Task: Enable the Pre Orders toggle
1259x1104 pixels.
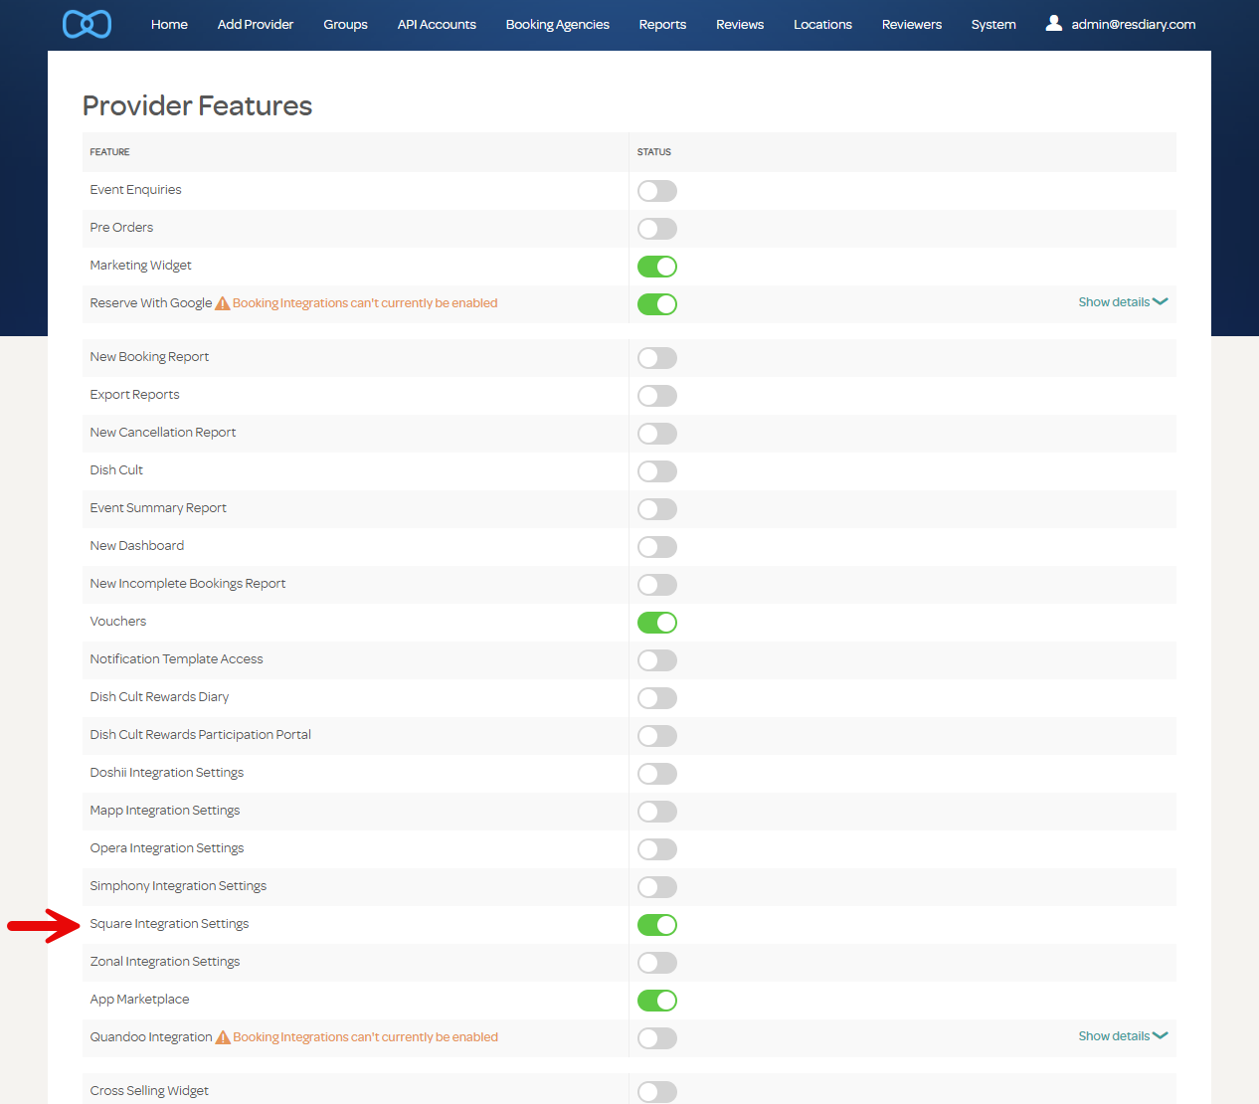Action: coord(657,229)
